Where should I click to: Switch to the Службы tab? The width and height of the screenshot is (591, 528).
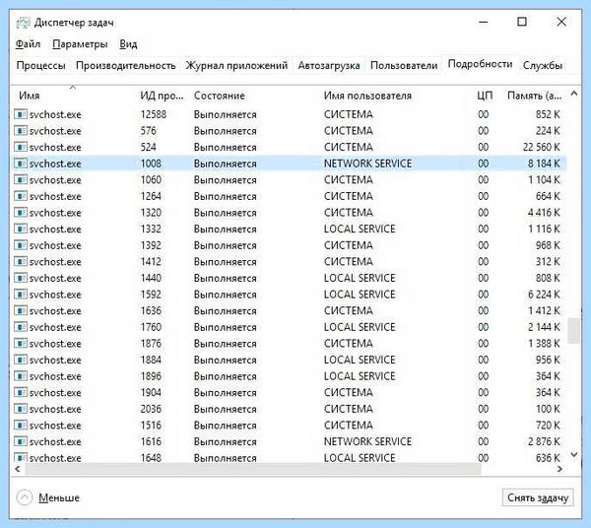tap(543, 66)
